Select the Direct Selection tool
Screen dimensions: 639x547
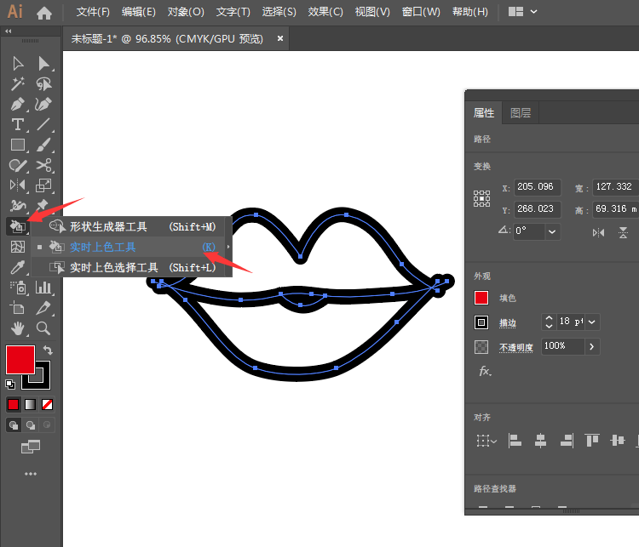[43, 64]
